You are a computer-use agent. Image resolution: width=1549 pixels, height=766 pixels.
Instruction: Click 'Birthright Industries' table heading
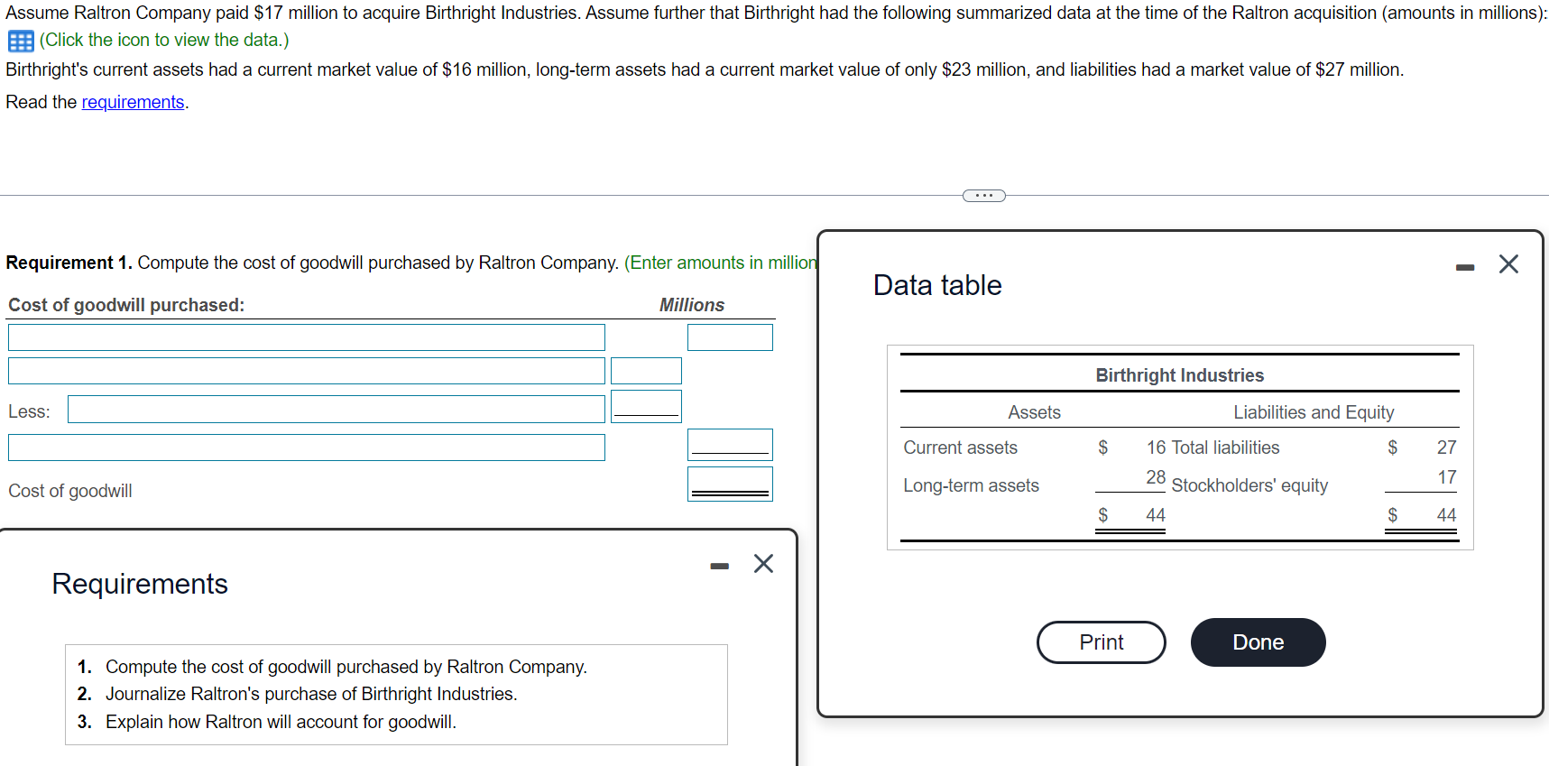tap(1180, 375)
